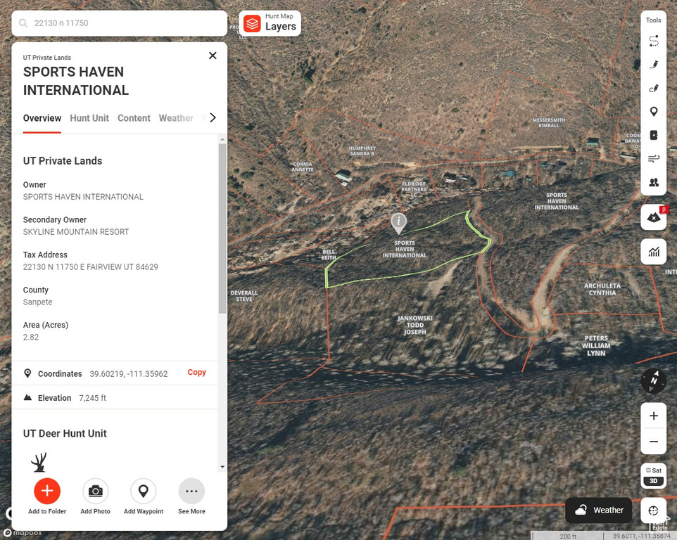
Task: Open the wind tool in Tools
Action: pyautogui.click(x=654, y=158)
